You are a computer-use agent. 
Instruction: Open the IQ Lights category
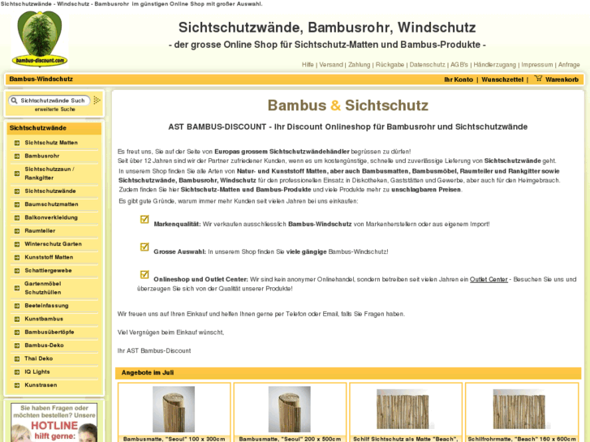tap(37, 371)
